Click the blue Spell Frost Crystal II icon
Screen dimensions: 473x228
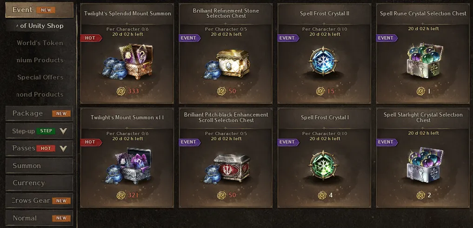(x=325, y=61)
